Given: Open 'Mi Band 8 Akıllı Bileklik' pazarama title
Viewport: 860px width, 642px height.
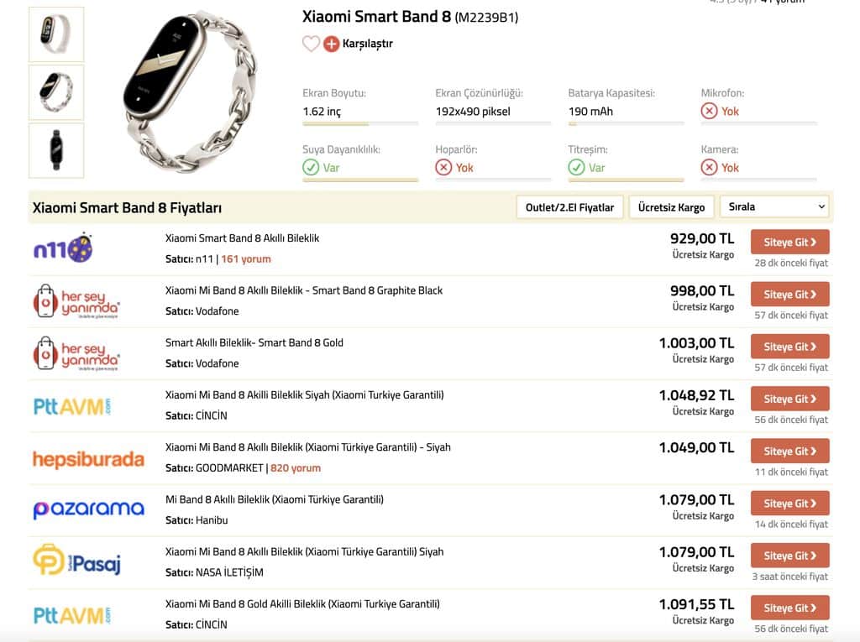Looking at the screenshot, I should click(x=275, y=499).
